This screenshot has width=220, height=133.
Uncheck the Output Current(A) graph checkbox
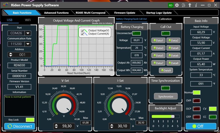(x=83, y=34)
